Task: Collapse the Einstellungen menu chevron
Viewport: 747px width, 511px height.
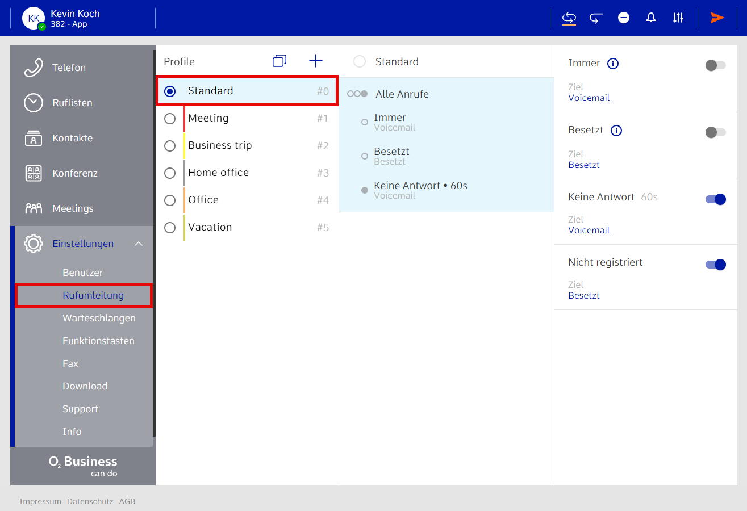Action: [x=139, y=244]
